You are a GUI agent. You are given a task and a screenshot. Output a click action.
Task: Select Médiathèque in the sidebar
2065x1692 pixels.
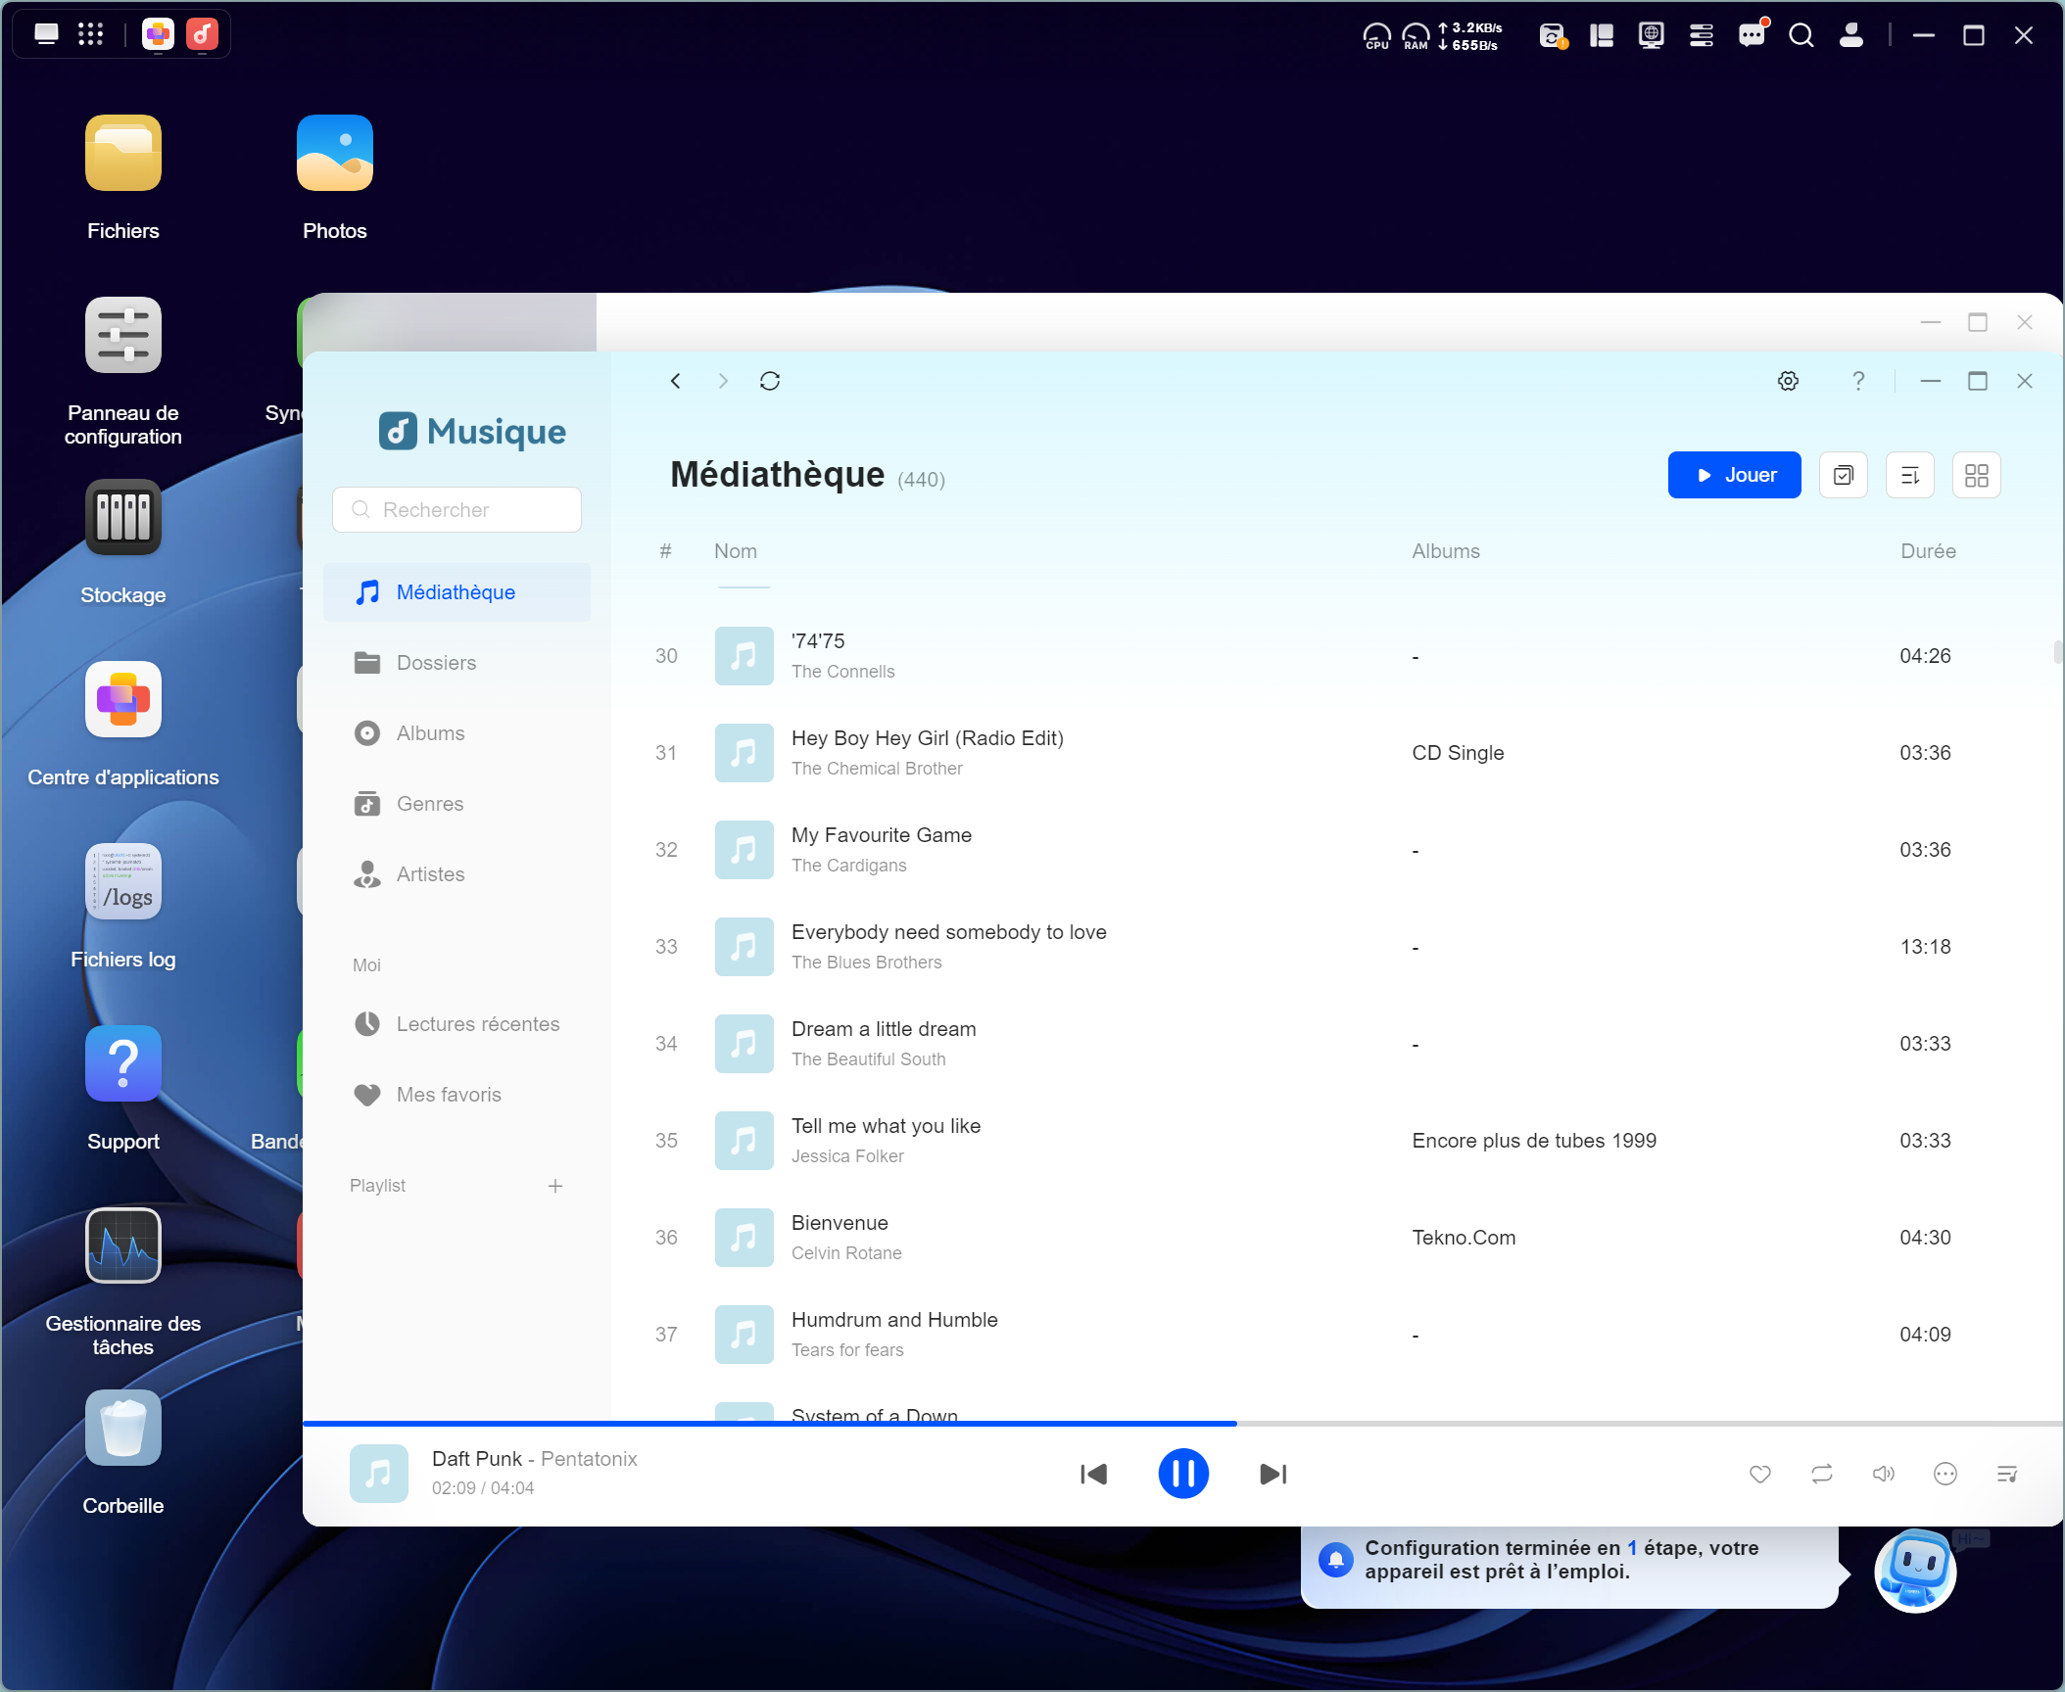click(457, 592)
